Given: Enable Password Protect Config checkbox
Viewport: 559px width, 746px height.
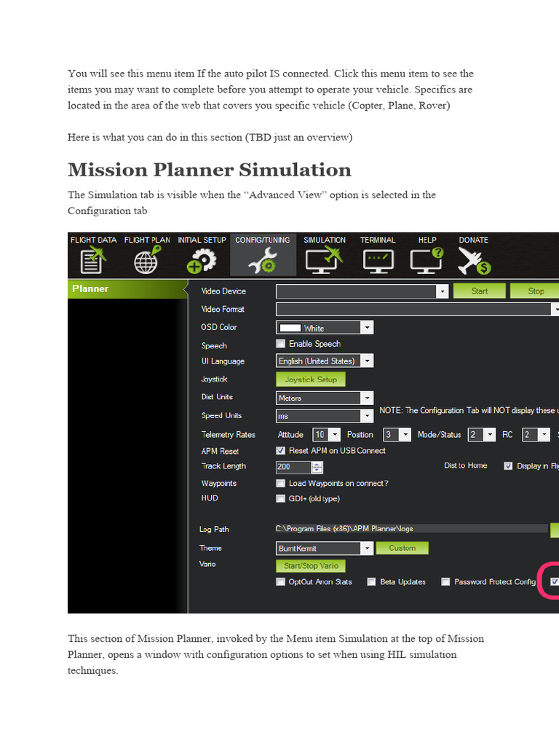Looking at the screenshot, I should tap(446, 582).
